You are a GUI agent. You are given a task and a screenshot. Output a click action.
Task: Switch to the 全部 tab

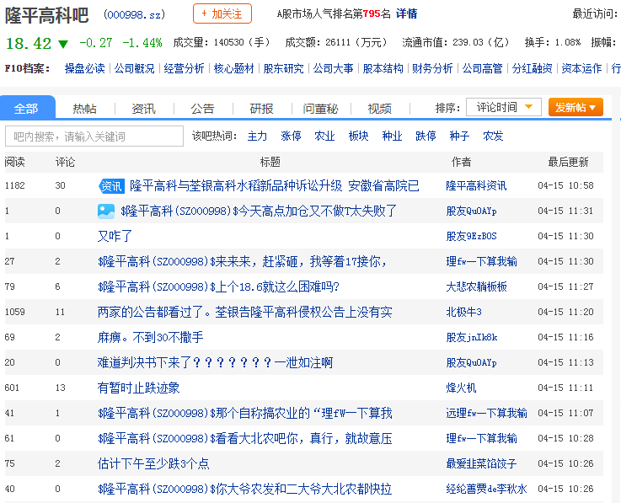(x=26, y=108)
